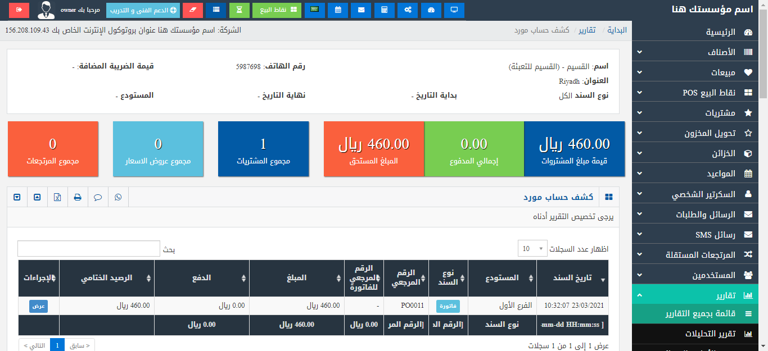Open the calculator from the top toolbar
This screenshot has height=351, width=768.
coord(384,10)
